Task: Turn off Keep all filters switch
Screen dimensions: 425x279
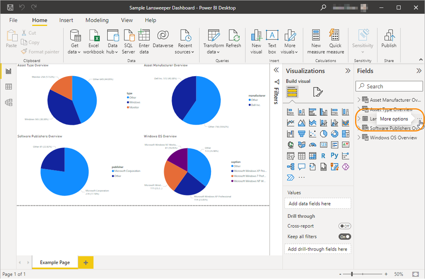Action: (345, 236)
